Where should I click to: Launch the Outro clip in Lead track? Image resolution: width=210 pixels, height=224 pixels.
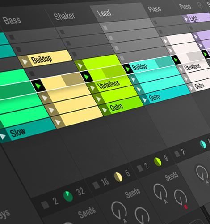(x=105, y=110)
